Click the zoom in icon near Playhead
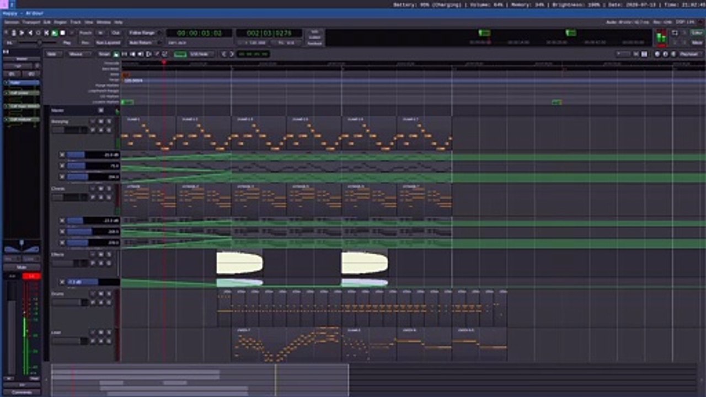706x397 pixels. 665,54
